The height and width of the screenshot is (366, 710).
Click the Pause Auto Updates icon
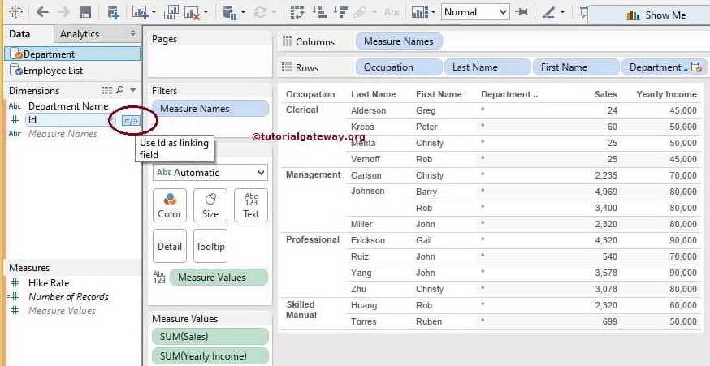(230, 13)
